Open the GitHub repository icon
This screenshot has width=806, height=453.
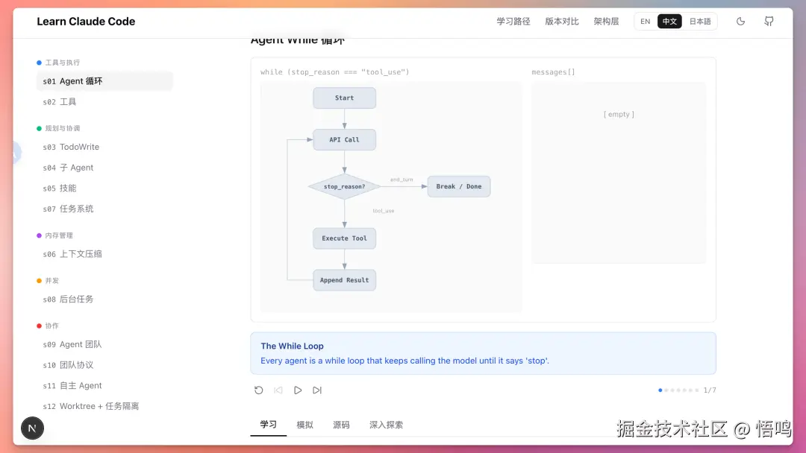coord(769,22)
